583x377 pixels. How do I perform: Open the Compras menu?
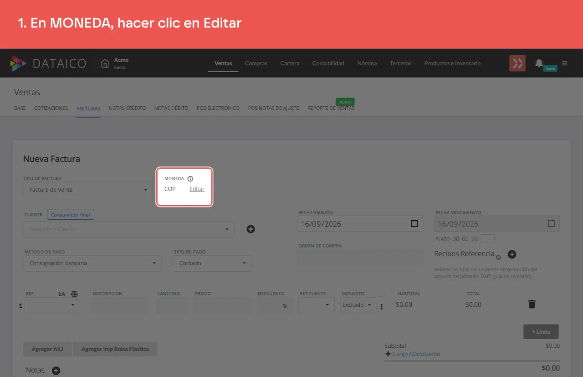(x=256, y=63)
